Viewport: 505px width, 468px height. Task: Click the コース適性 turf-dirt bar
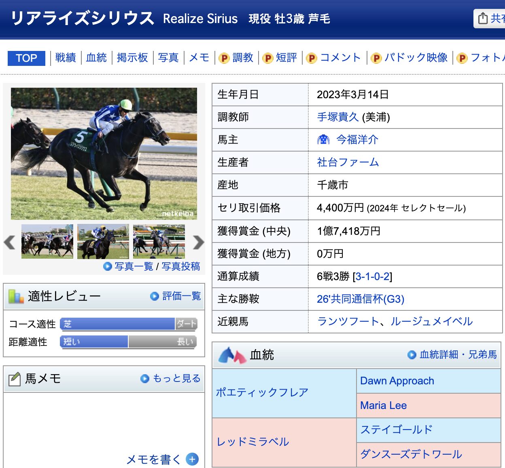(129, 324)
